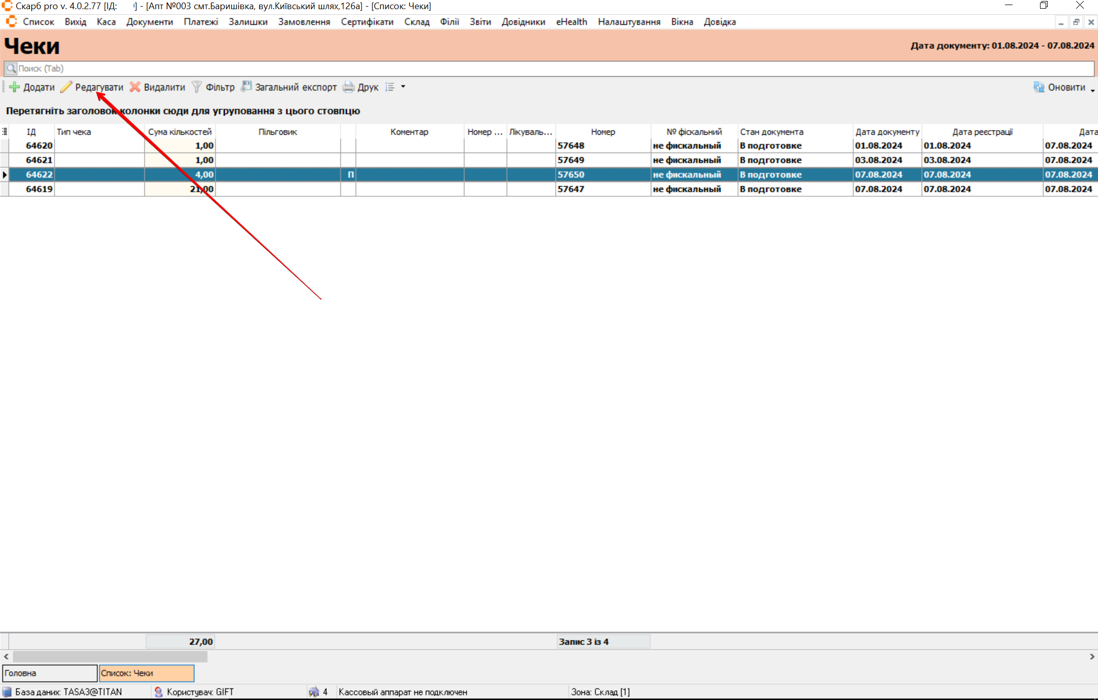Click the list layout icon beside Print

point(390,87)
